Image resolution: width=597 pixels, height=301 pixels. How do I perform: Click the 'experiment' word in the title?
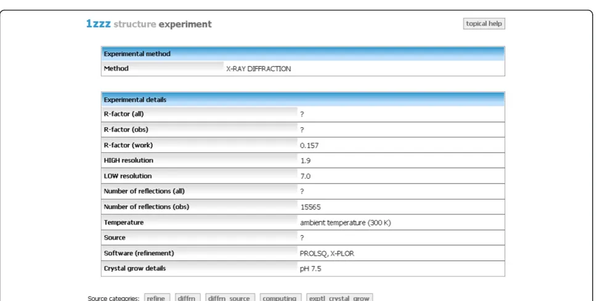(185, 25)
